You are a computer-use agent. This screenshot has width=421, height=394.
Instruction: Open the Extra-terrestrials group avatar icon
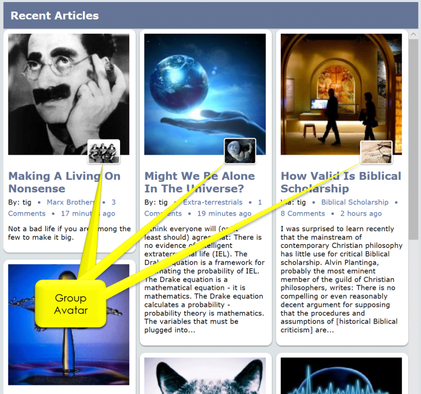pyautogui.click(x=240, y=151)
